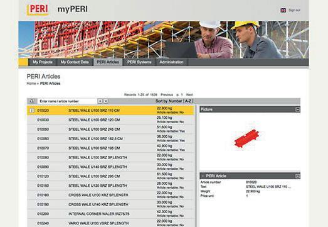This screenshot has height=227, width=328.
Task: Clear search with the X icon
Action: (x=106, y=101)
